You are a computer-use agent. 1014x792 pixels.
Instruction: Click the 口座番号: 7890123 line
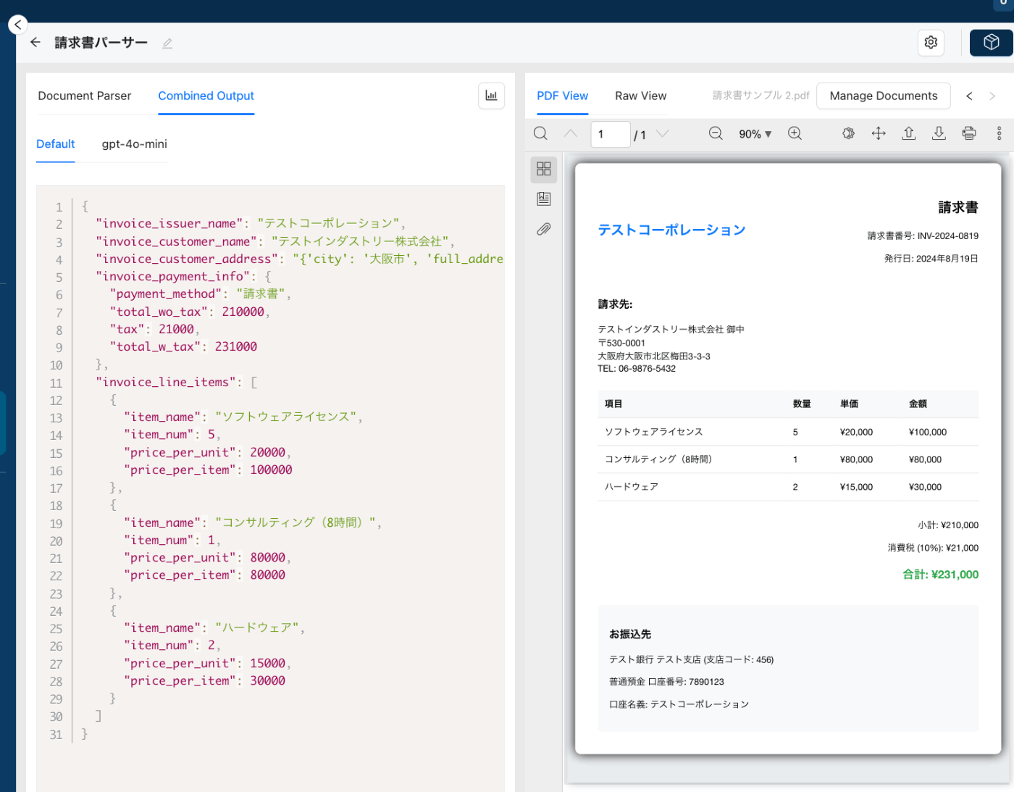pyautogui.click(x=686, y=682)
